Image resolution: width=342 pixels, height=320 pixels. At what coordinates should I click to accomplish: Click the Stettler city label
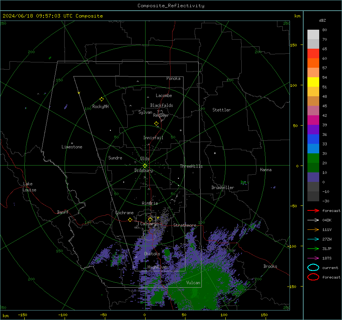222,110
